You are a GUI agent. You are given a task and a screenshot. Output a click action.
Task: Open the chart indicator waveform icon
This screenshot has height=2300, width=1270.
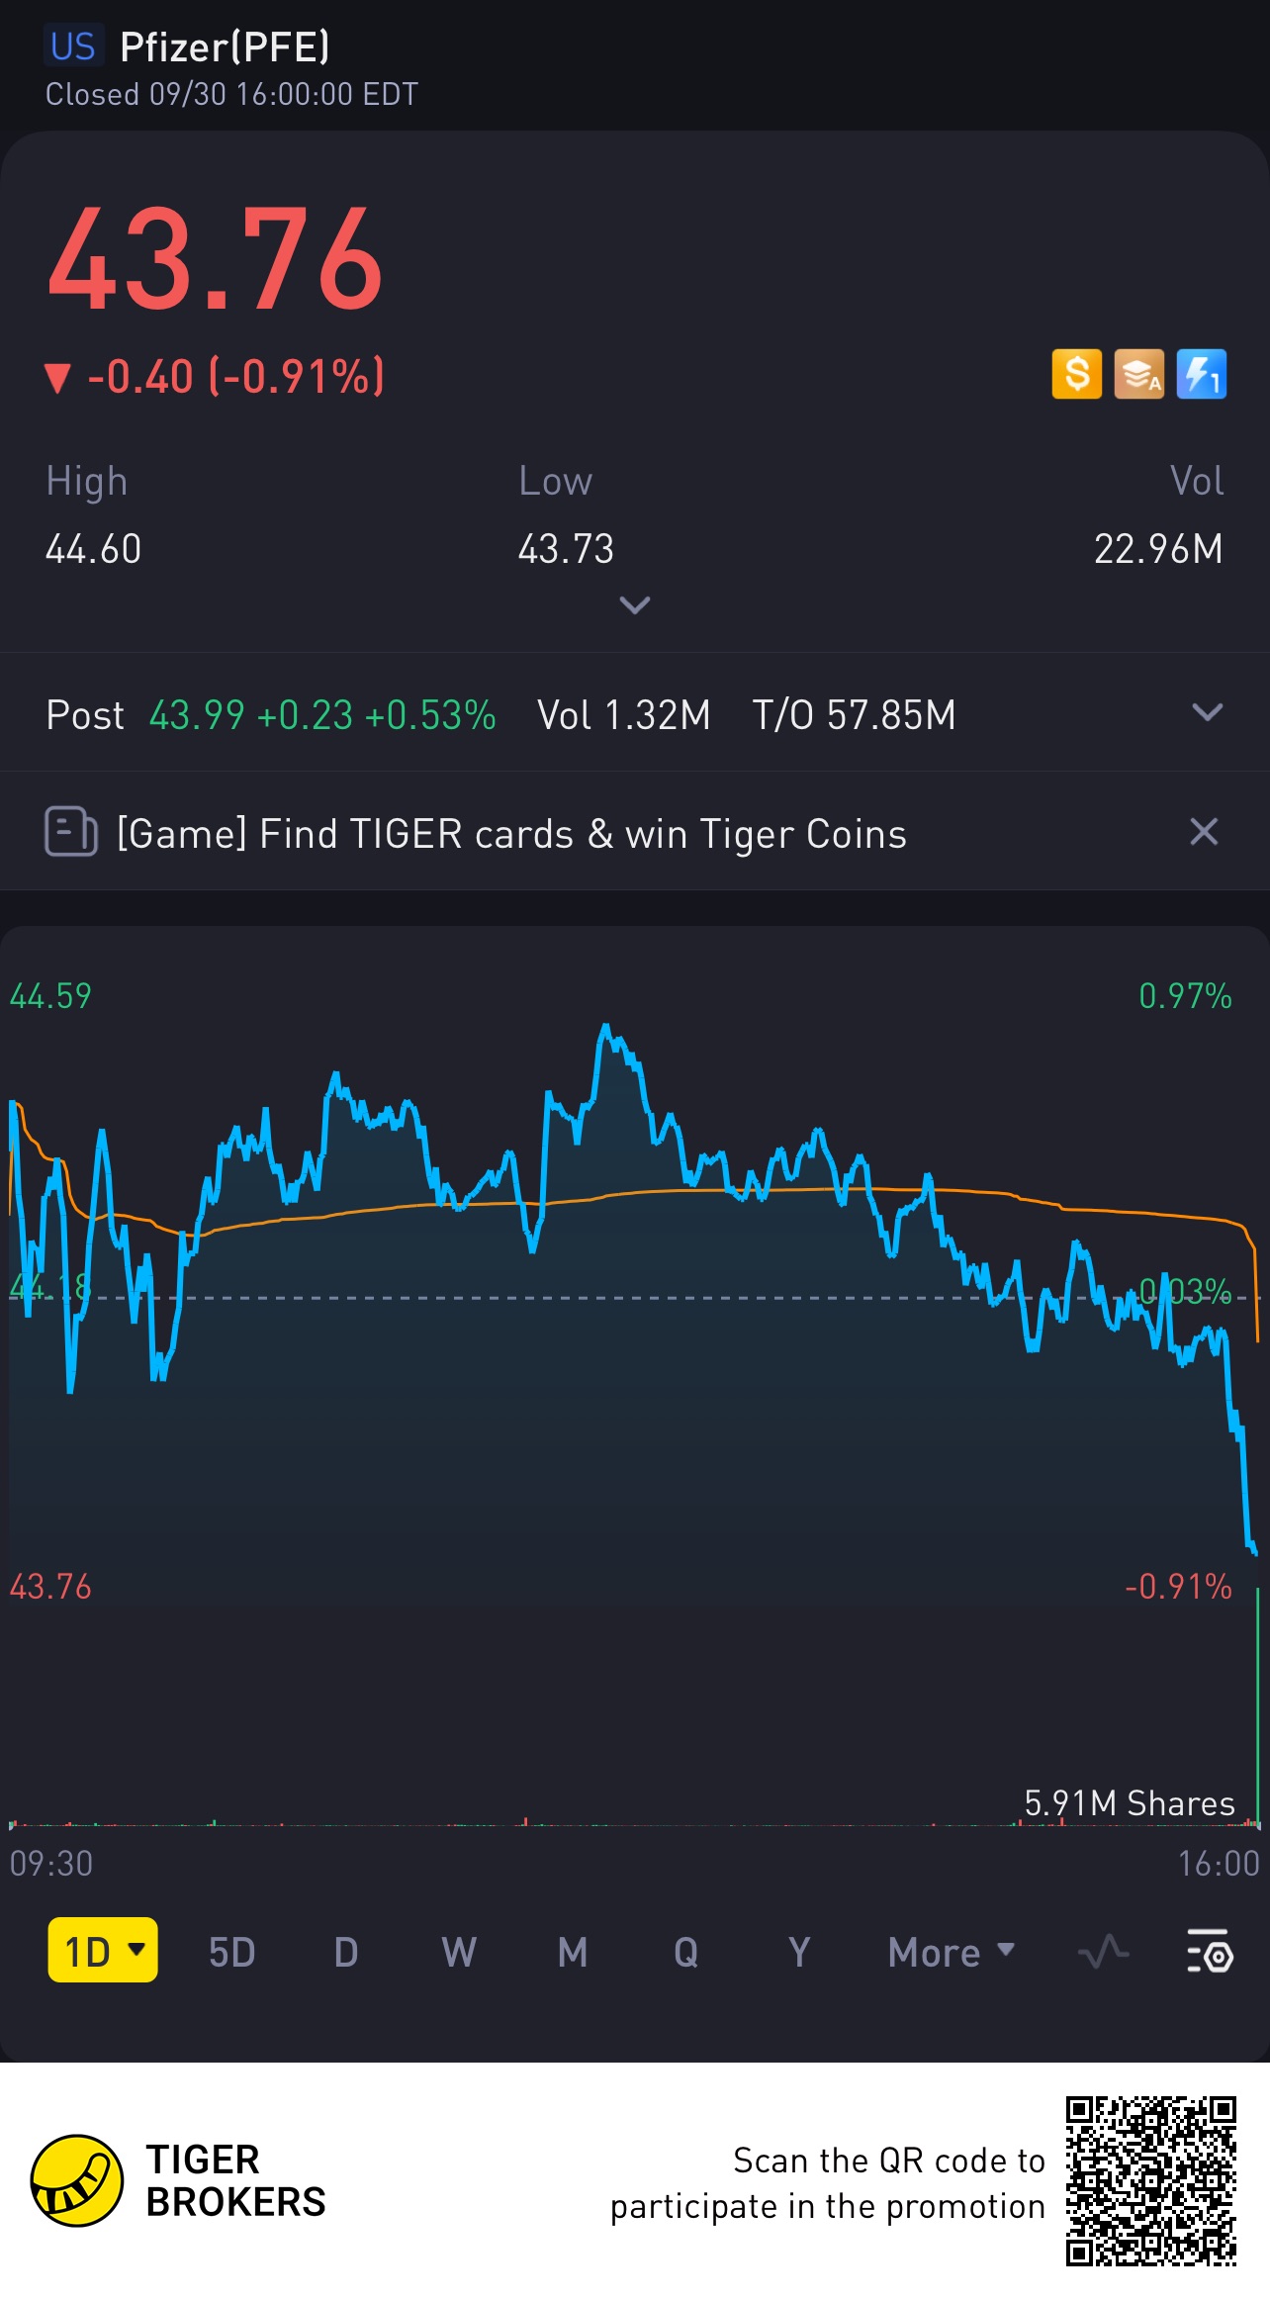(1103, 1953)
